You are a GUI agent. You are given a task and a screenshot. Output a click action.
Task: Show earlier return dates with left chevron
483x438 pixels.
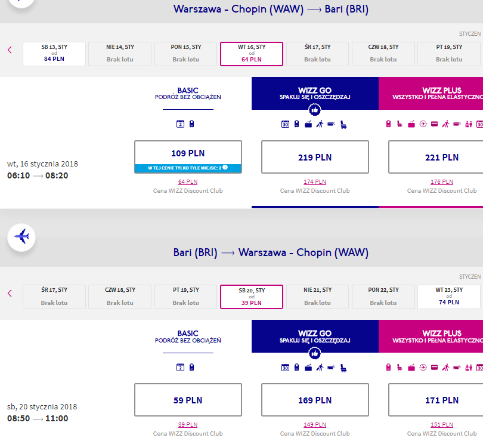10,293
